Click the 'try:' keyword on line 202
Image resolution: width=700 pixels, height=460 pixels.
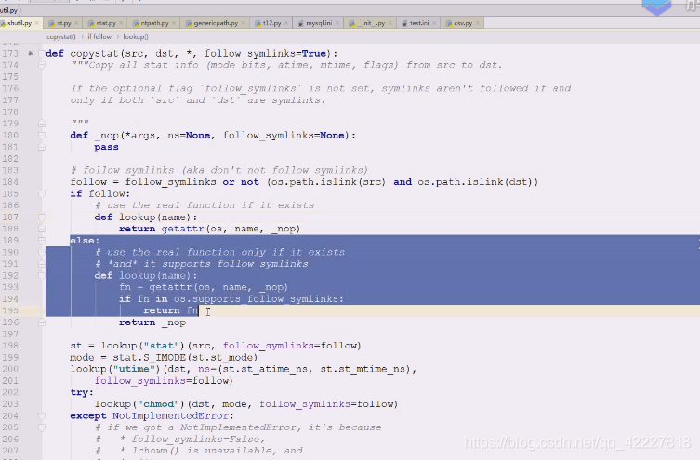tap(82, 393)
